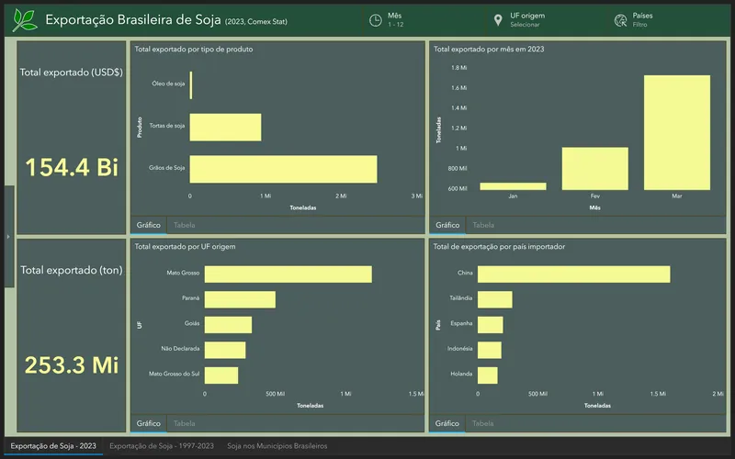
Task: Open Soja nos Municípios Brasileiros page
Action: (277, 446)
